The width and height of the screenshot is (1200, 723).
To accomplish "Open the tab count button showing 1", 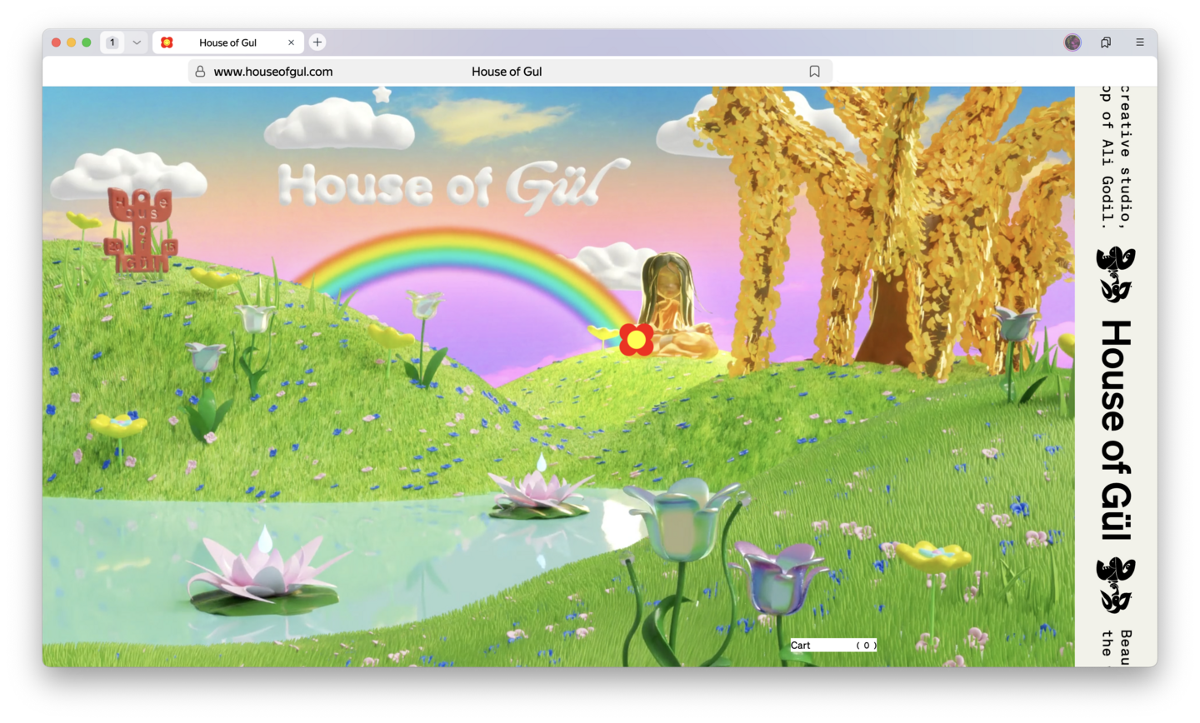I will click(x=112, y=42).
